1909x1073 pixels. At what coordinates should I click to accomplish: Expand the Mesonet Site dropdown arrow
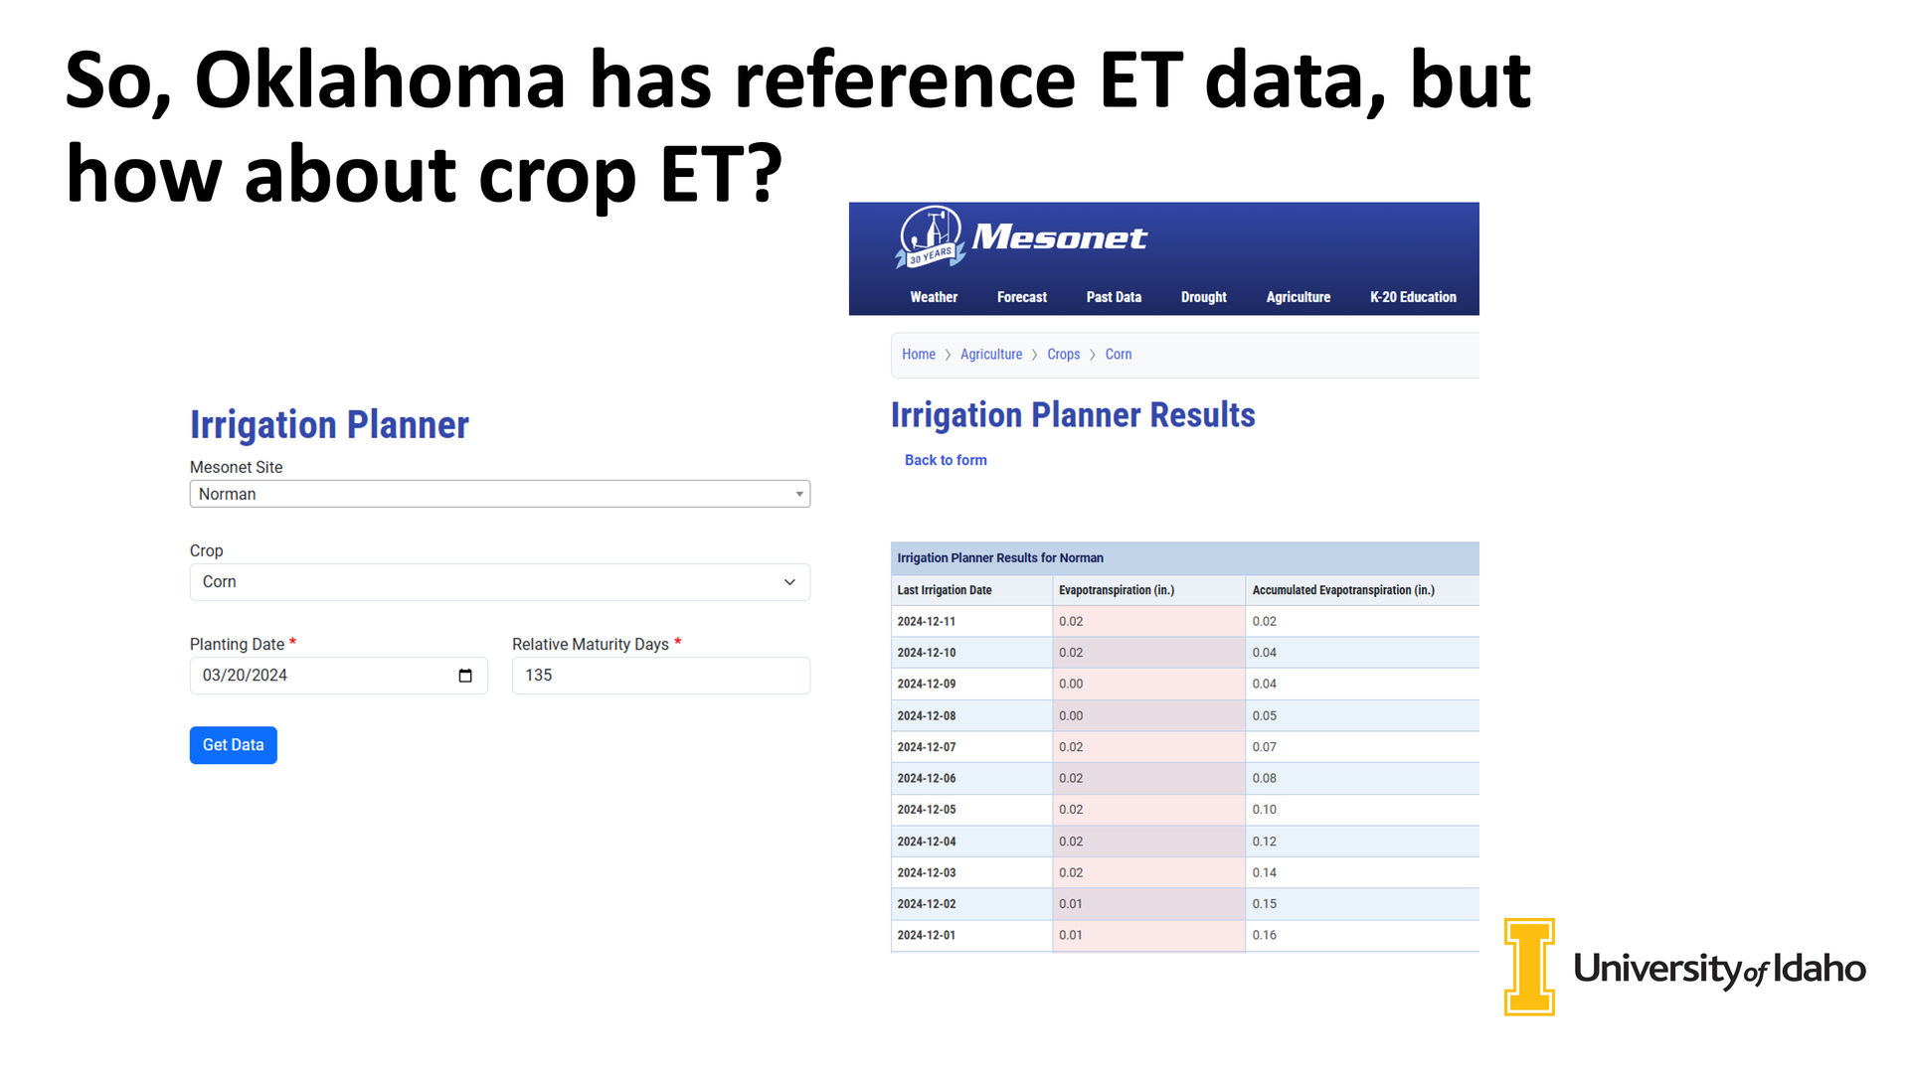798,494
